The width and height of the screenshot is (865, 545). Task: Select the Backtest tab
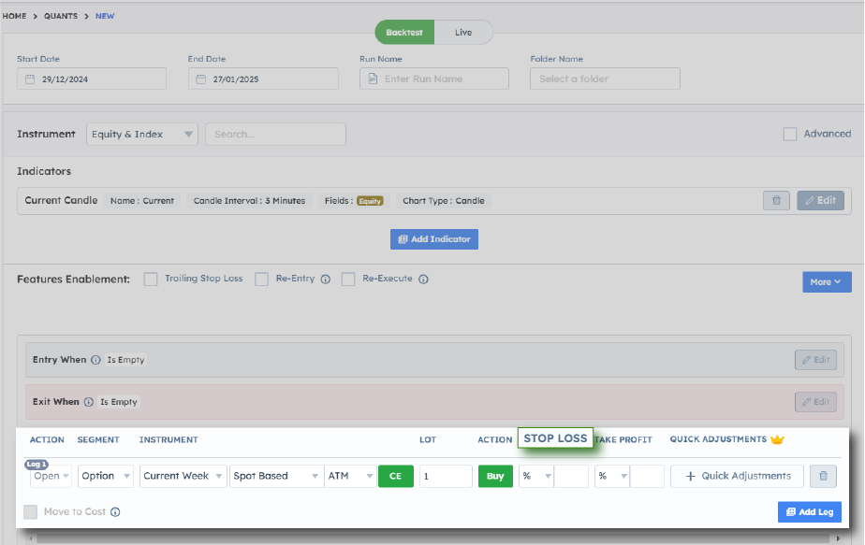pos(405,33)
